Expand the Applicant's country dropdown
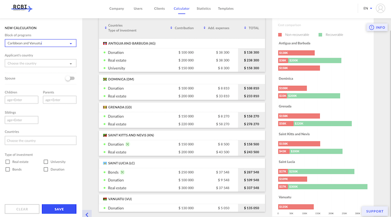The width and height of the screenshot is (391, 217). pyautogui.click(x=41, y=63)
